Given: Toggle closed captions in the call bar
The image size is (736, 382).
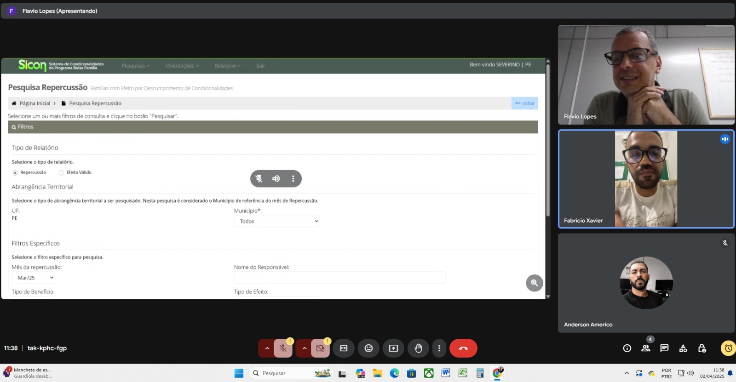Looking at the screenshot, I should 344,348.
